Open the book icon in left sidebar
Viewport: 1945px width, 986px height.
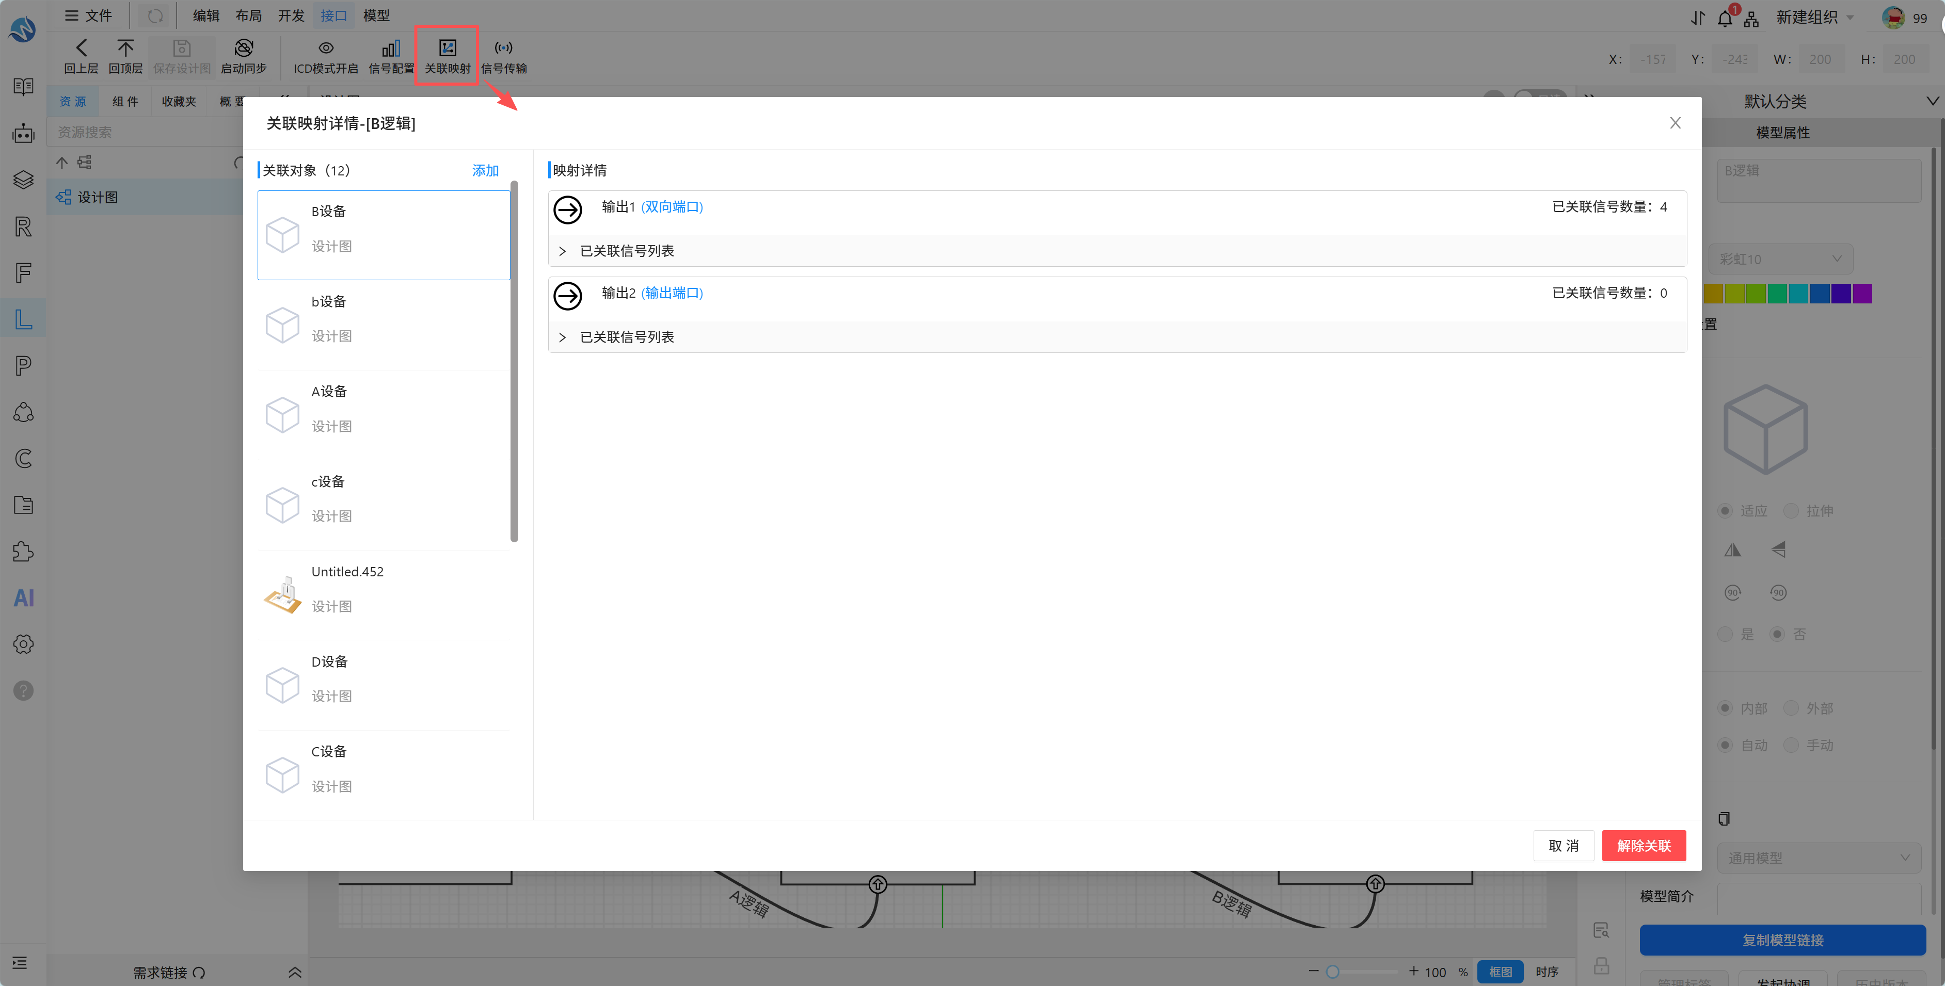coord(23,88)
